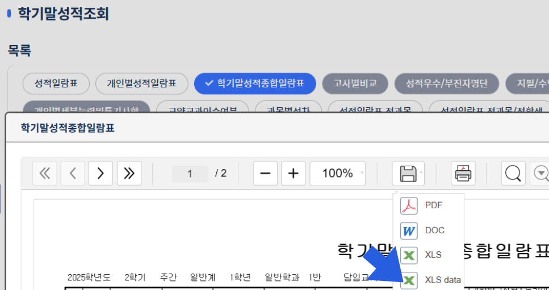Click the 목록 section heading

[x=20, y=51]
